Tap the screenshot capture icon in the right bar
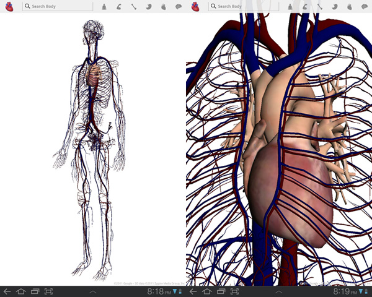This screenshot has width=372, height=297. click(234, 291)
